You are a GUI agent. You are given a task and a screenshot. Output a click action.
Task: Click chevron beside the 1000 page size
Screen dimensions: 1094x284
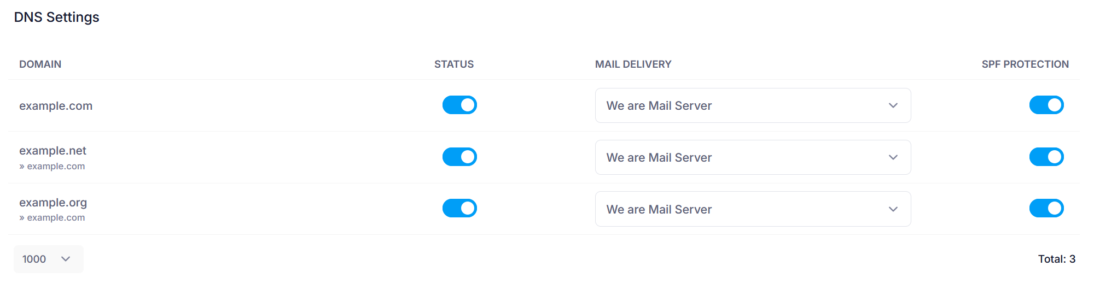66,259
